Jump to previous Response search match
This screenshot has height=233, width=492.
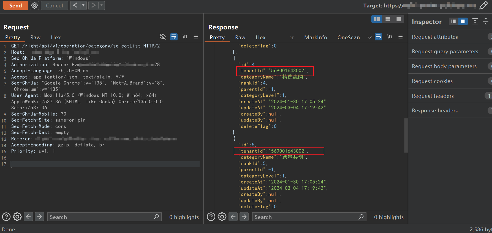[233, 217]
